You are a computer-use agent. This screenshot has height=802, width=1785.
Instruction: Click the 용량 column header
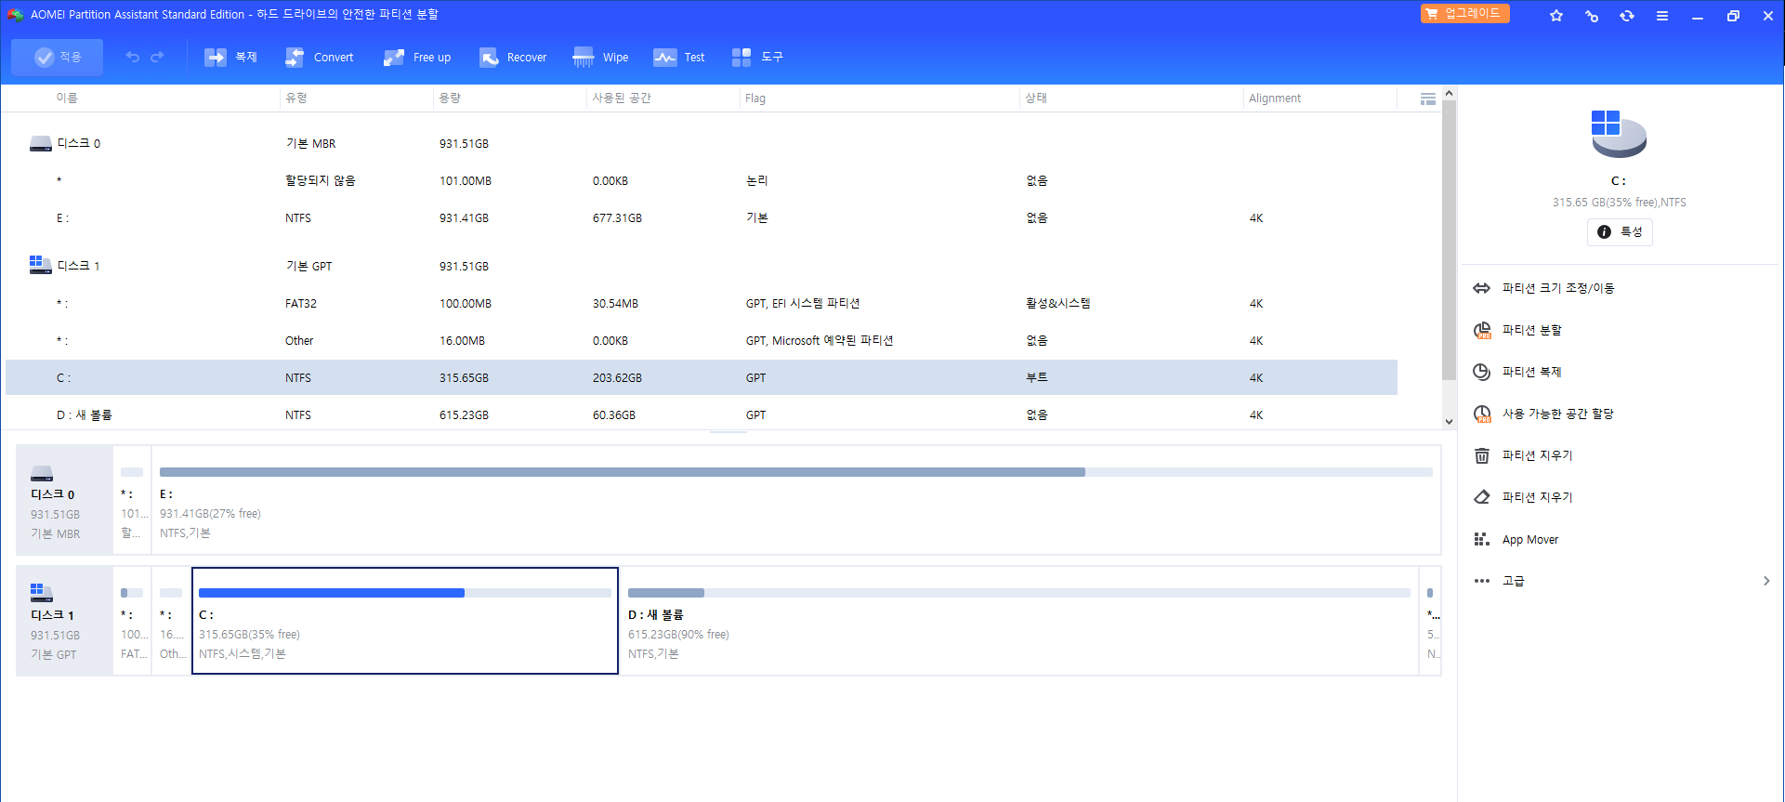pyautogui.click(x=450, y=98)
